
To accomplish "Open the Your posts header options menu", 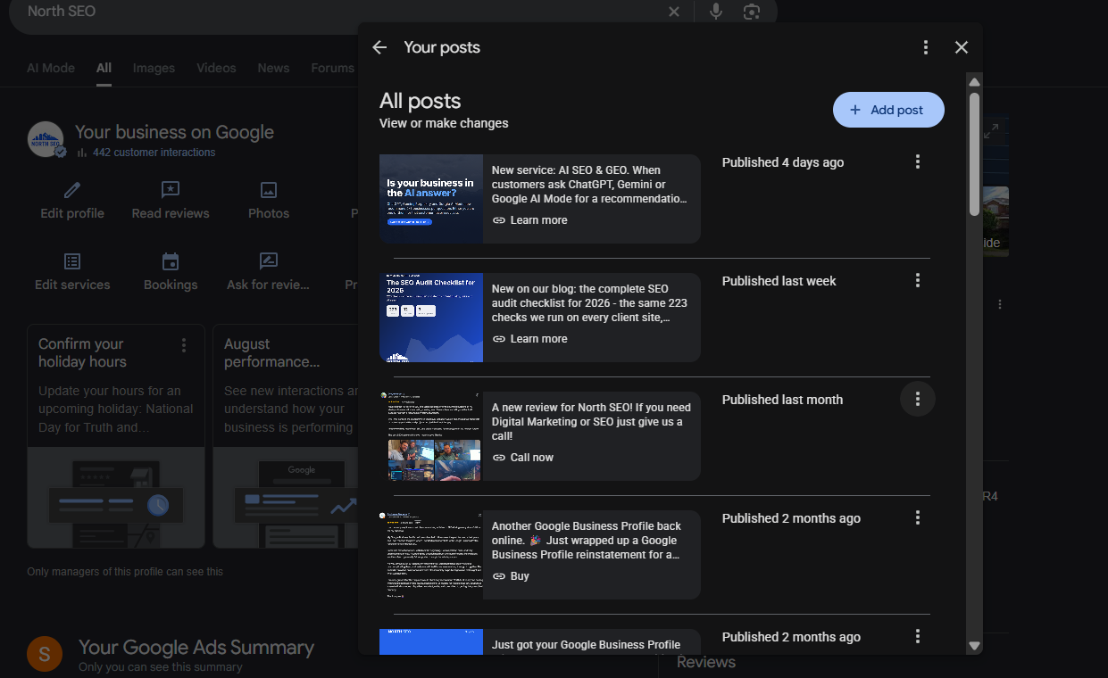I will [926, 47].
